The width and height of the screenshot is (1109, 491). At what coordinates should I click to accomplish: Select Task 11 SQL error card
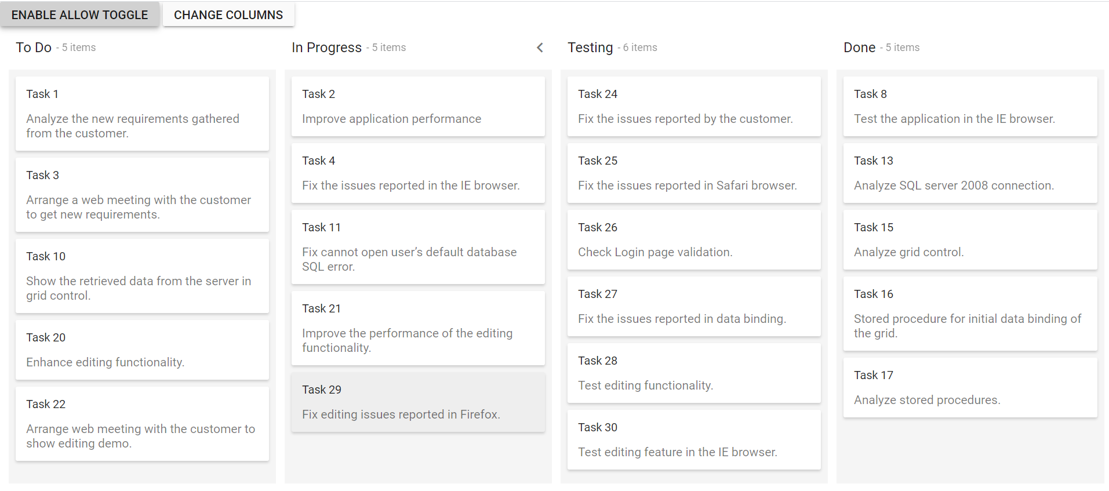coord(417,246)
